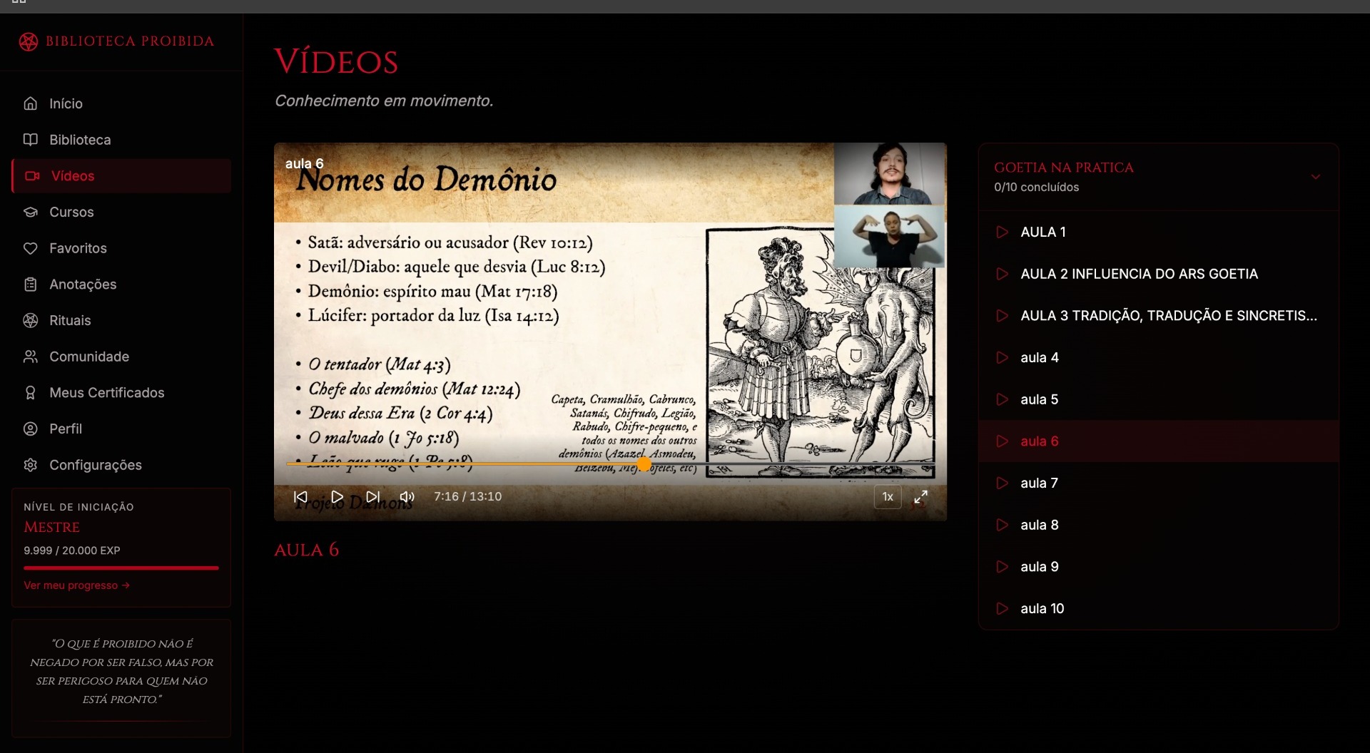Open Meus Certificados page
Viewport: 1370px width, 753px height.
point(121,393)
